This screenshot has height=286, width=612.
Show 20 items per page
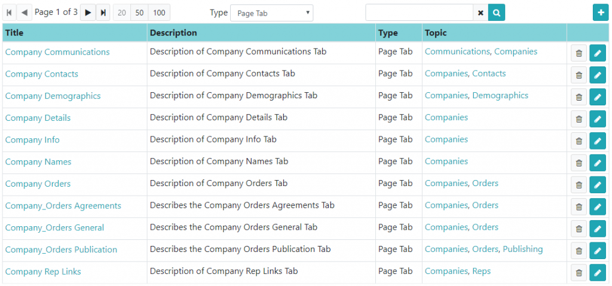pos(122,13)
